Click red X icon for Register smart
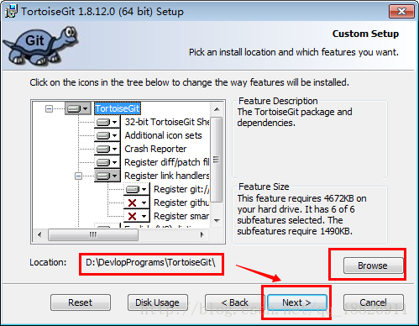This screenshot has height=326, width=419. coord(136,216)
